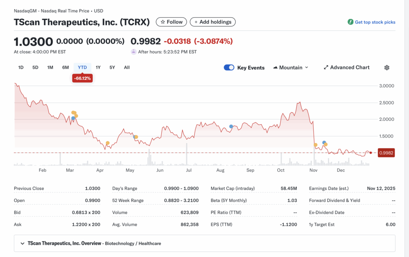Switch to the 1Y chart tab

click(x=98, y=67)
